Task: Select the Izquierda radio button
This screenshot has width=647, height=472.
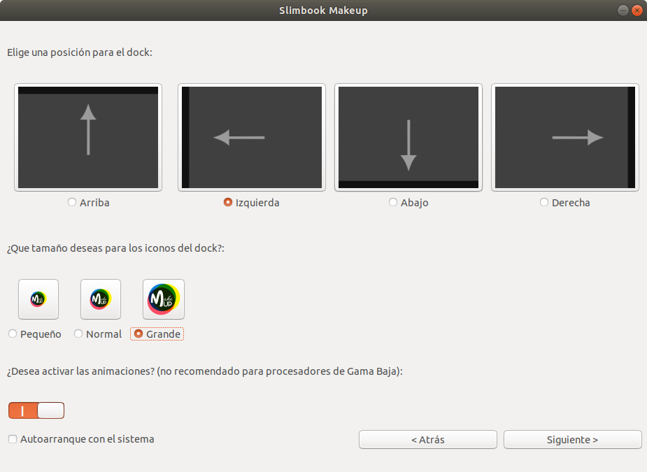Action: click(228, 203)
